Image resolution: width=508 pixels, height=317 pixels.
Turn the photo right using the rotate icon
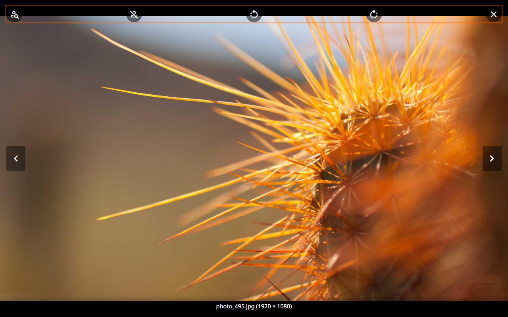pos(373,15)
